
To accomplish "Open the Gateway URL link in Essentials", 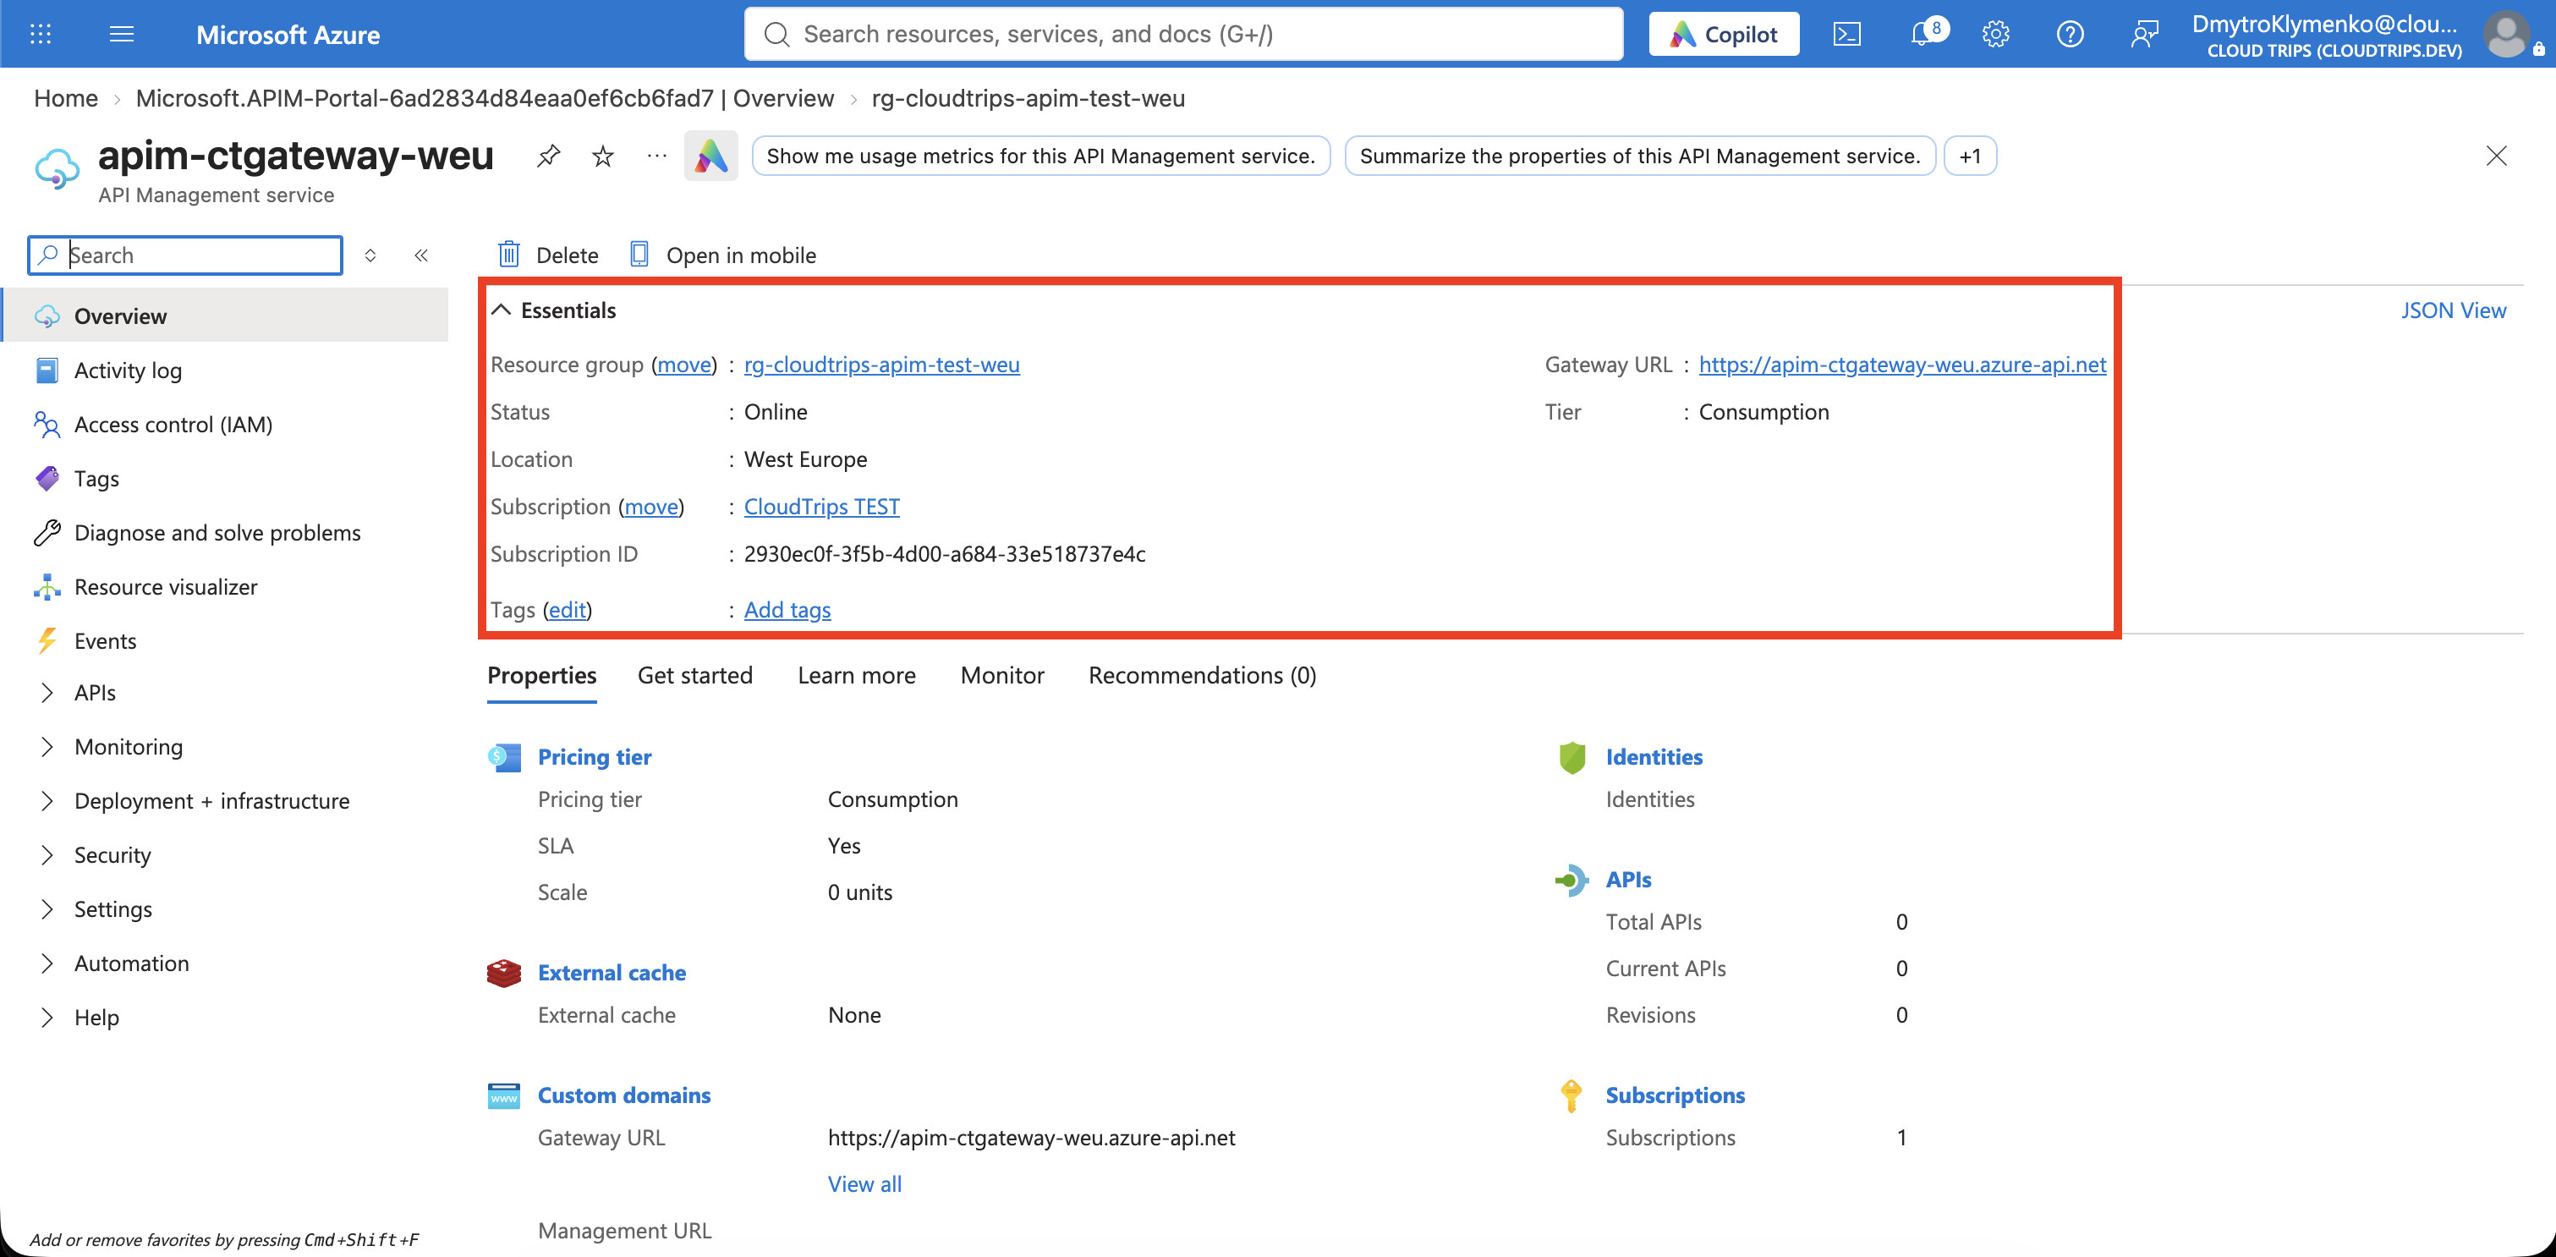I will (x=1902, y=364).
